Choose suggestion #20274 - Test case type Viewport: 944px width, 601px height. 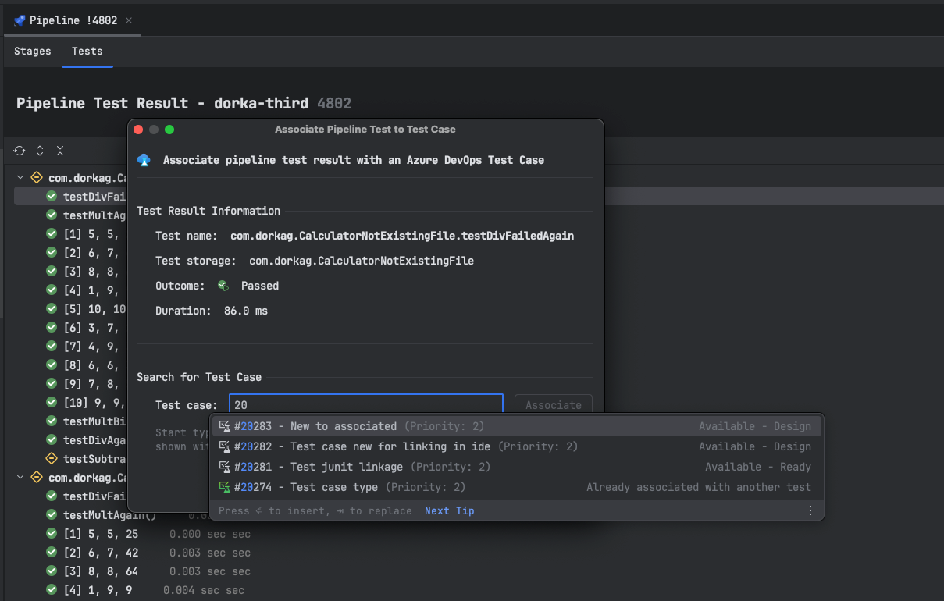click(x=517, y=487)
